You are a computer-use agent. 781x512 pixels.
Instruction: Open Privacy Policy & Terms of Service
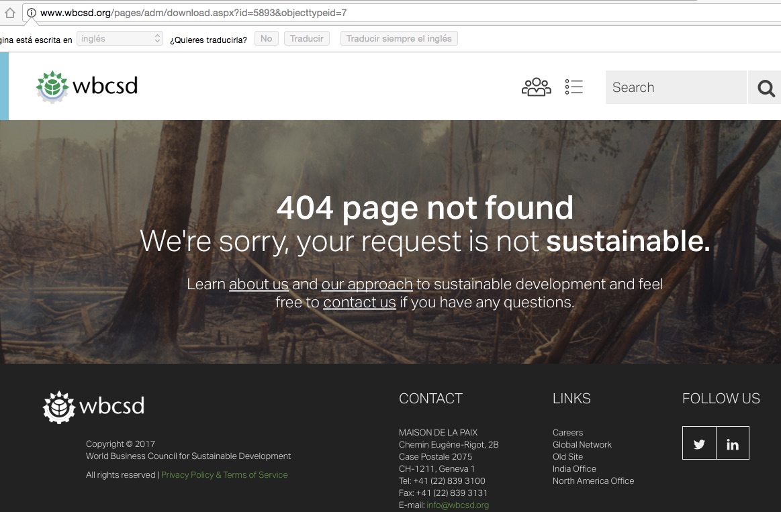coord(224,475)
